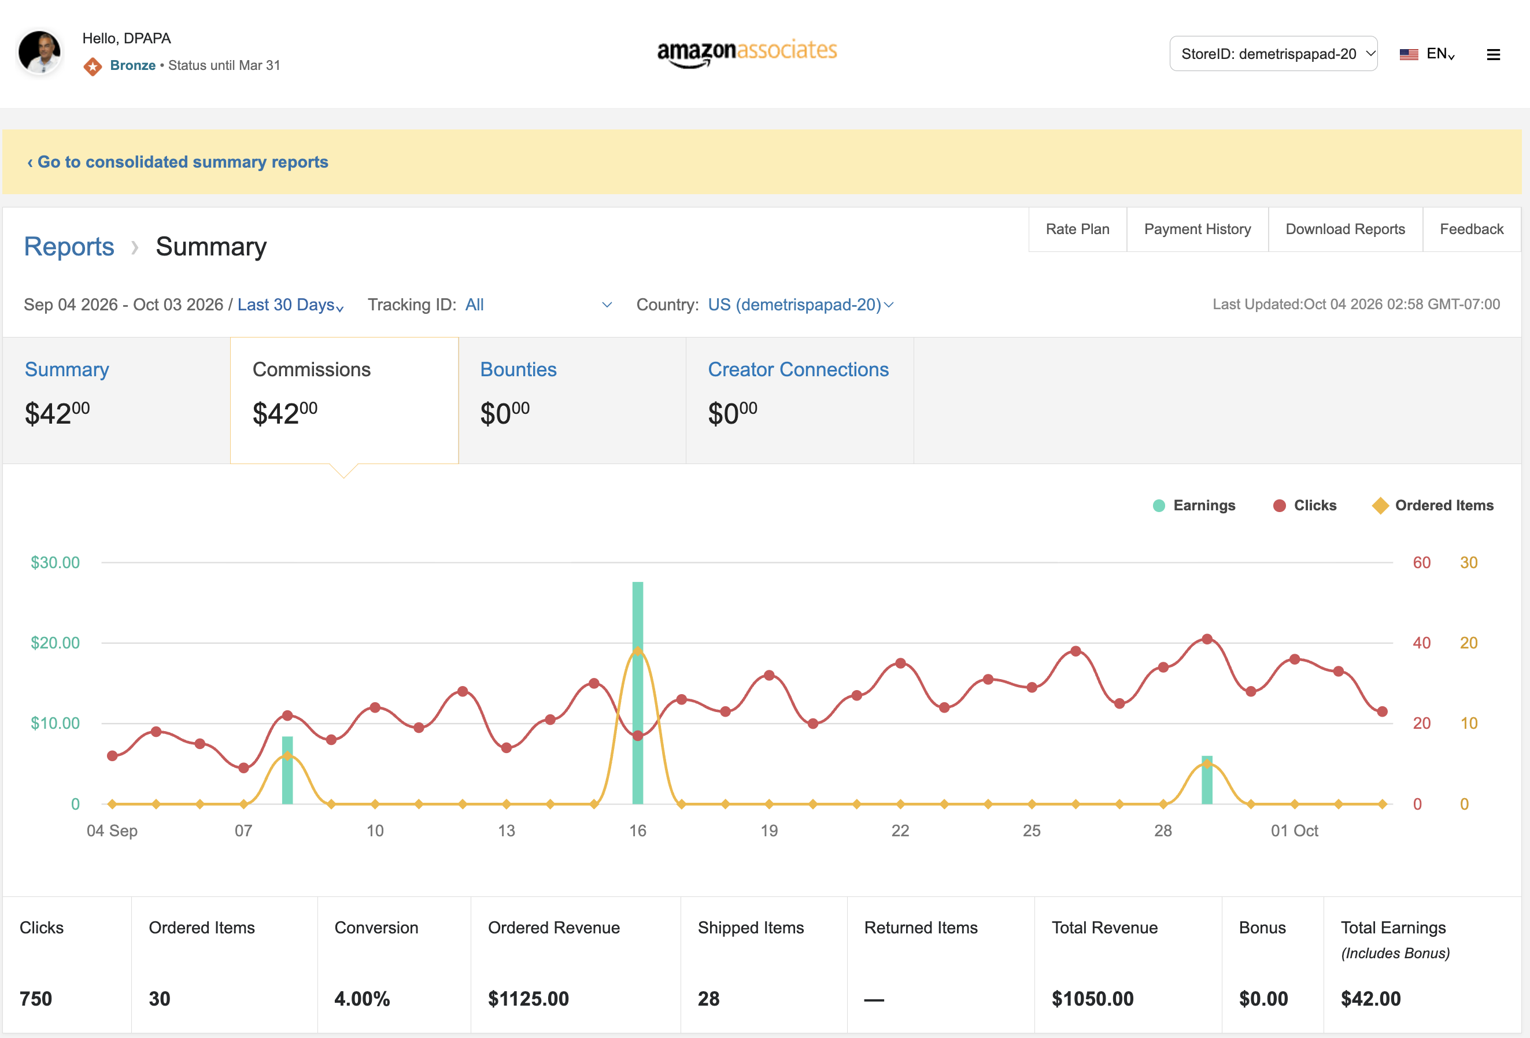The image size is (1530, 1038).
Task: Click the tallest earnings bar on 16 Sep
Action: pos(637,692)
